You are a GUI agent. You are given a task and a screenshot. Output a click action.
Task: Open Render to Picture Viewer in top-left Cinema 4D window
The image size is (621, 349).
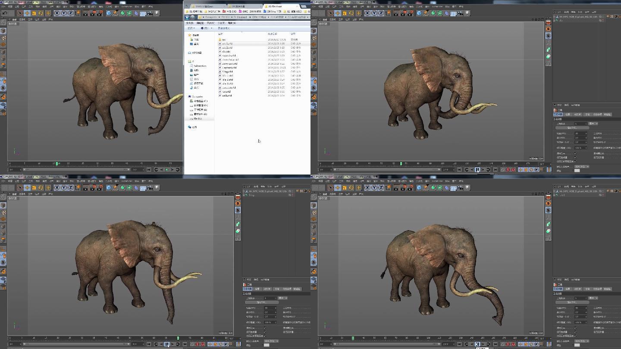[92, 13]
